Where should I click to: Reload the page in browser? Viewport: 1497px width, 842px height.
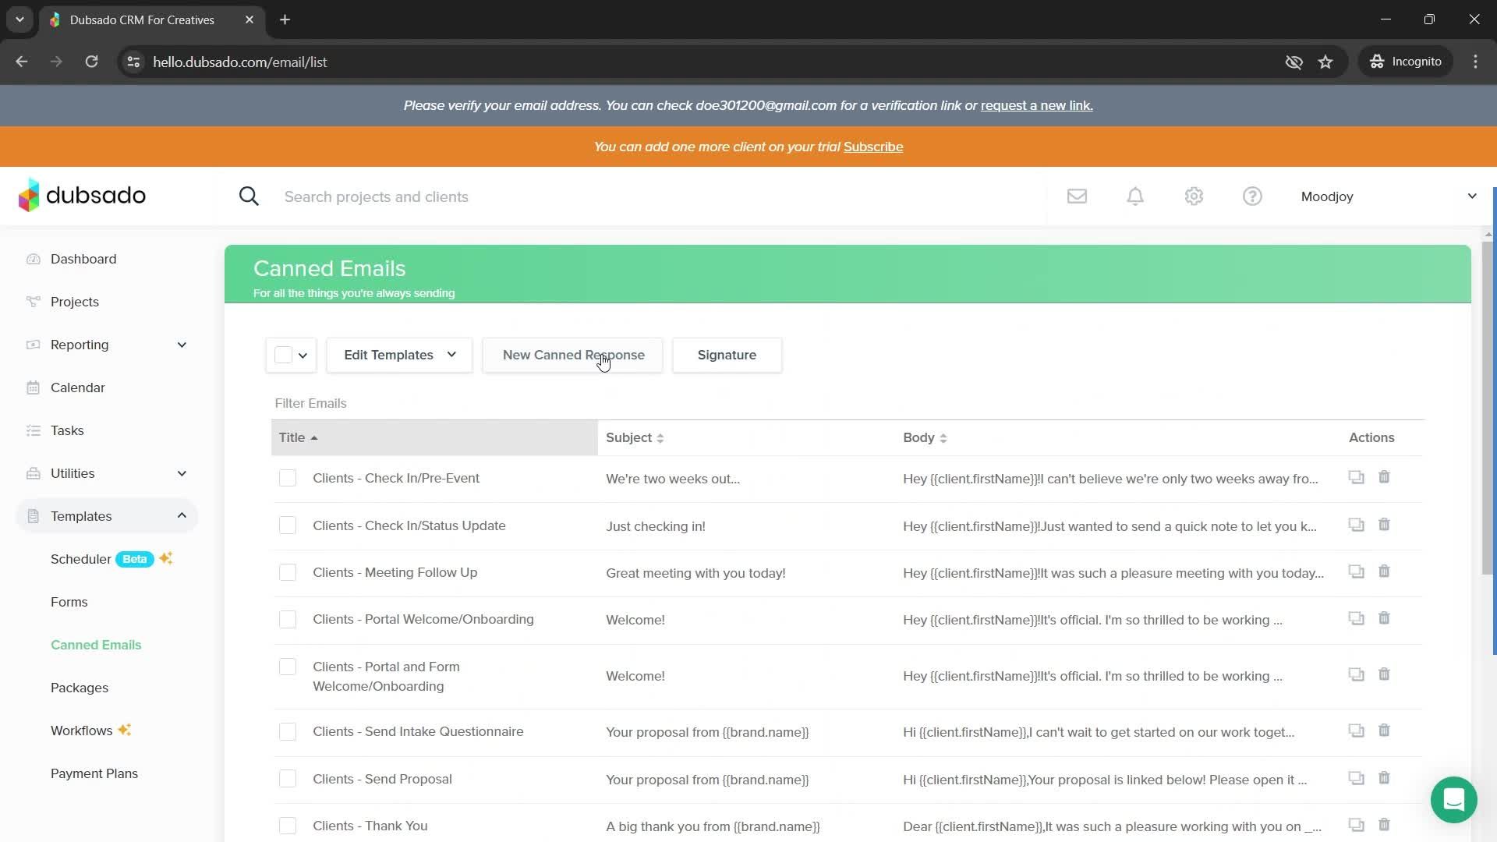[x=91, y=62]
